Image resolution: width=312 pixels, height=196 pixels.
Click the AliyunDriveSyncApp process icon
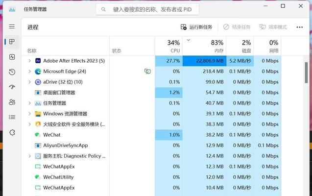(38, 146)
